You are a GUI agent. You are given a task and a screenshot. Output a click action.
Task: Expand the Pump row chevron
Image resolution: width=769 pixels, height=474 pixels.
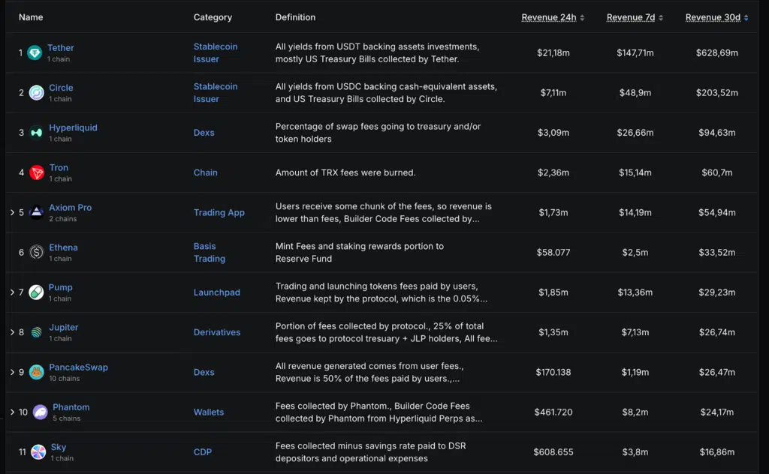(13, 292)
